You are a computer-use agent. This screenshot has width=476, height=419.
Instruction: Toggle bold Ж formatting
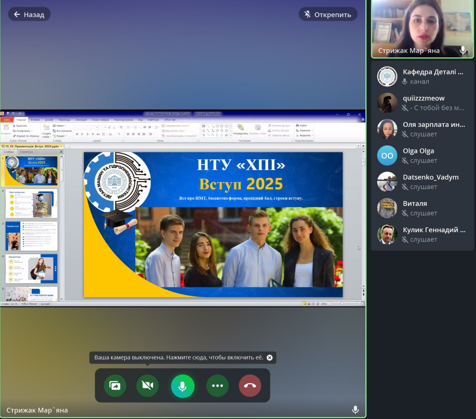77,134
